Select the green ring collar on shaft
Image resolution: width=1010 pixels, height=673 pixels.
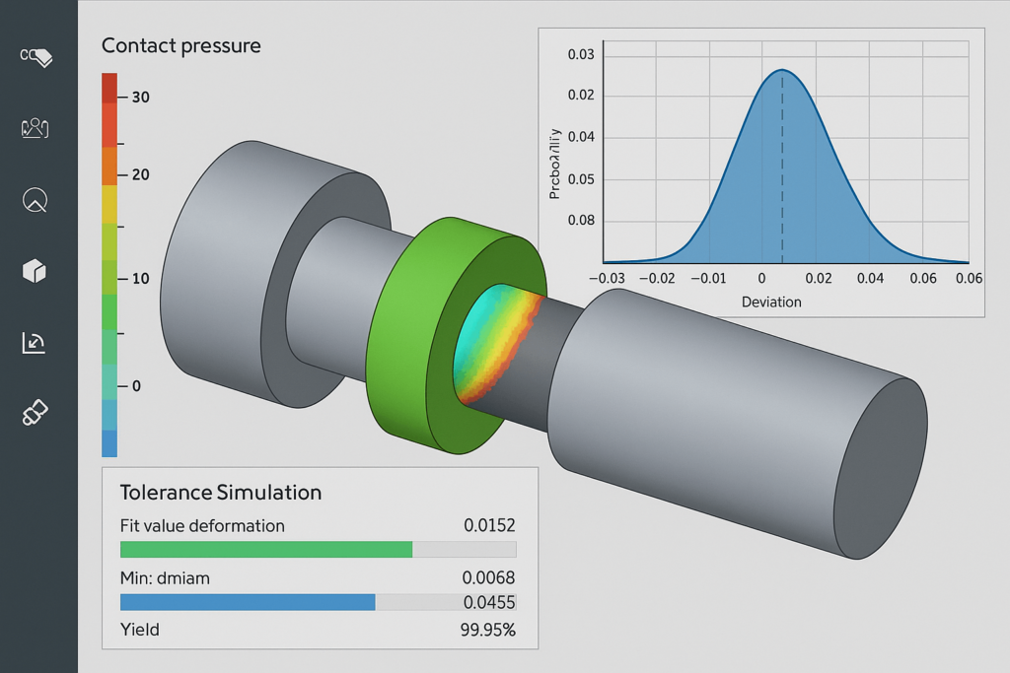pyautogui.click(x=406, y=325)
